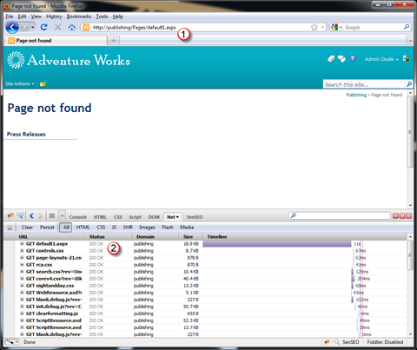Filter Net requests by CSS
Viewport: 417px width, 350px height.
coord(101,228)
